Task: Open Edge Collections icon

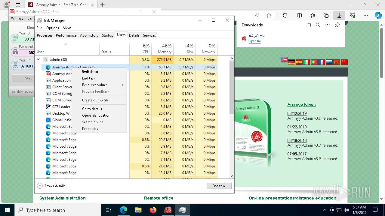Action: coord(326,15)
